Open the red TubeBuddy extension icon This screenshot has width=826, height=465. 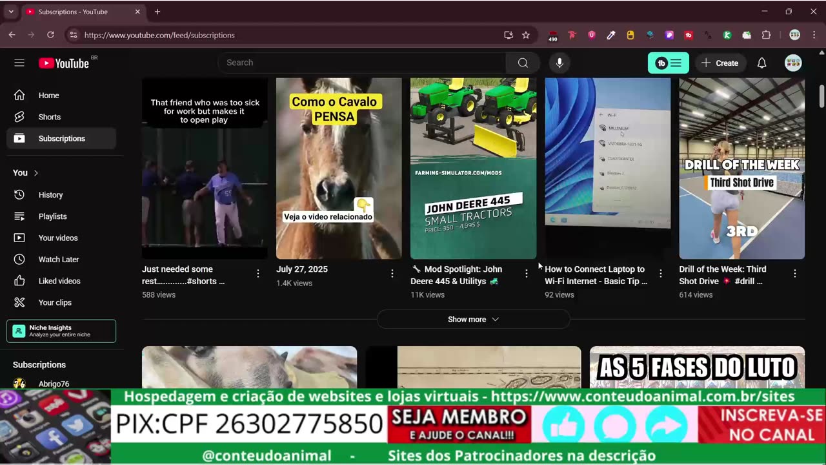click(689, 35)
